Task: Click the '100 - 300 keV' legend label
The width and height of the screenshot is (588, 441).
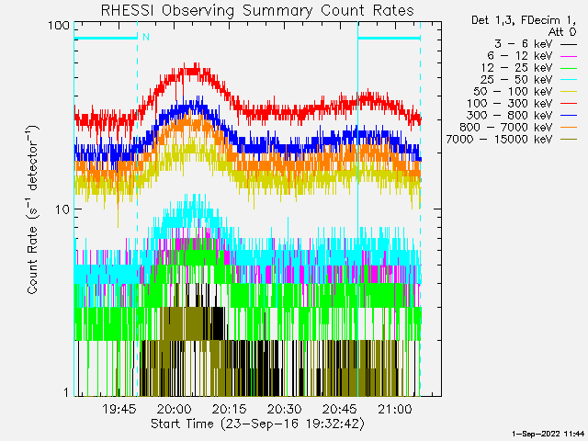Action: pyautogui.click(x=510, y=104)
